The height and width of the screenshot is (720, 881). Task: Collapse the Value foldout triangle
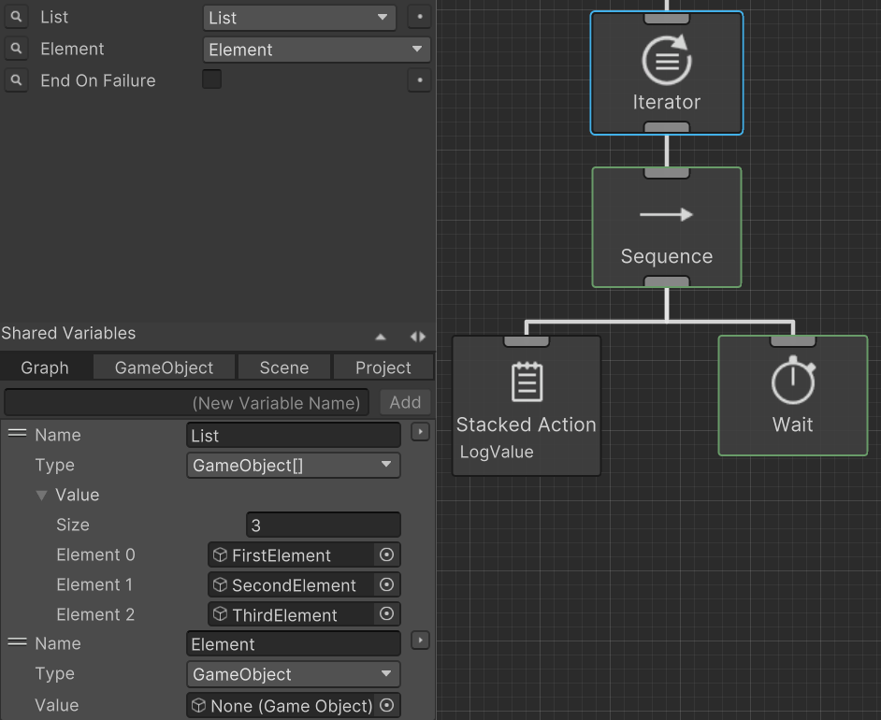click(x=41, y=496)
